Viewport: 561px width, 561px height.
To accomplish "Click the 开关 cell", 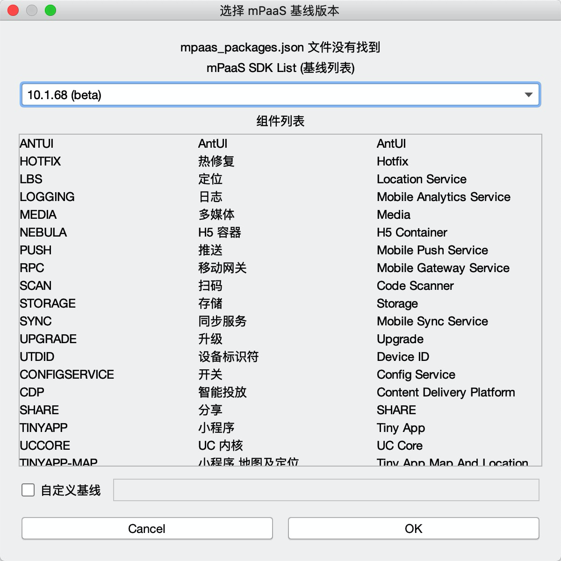I will click(210, 374).
